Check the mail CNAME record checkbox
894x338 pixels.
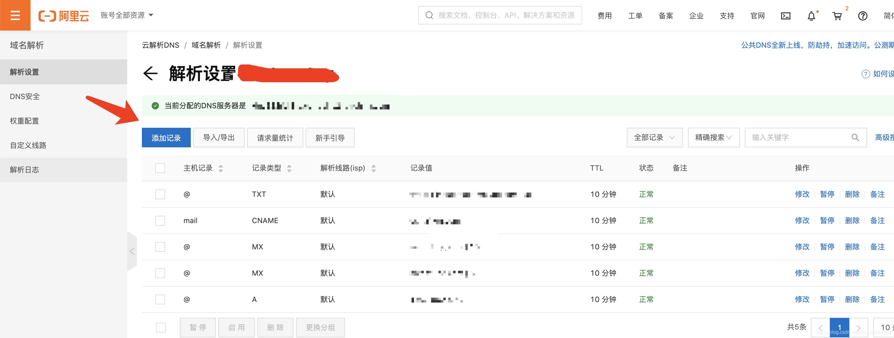coord(160,221)
